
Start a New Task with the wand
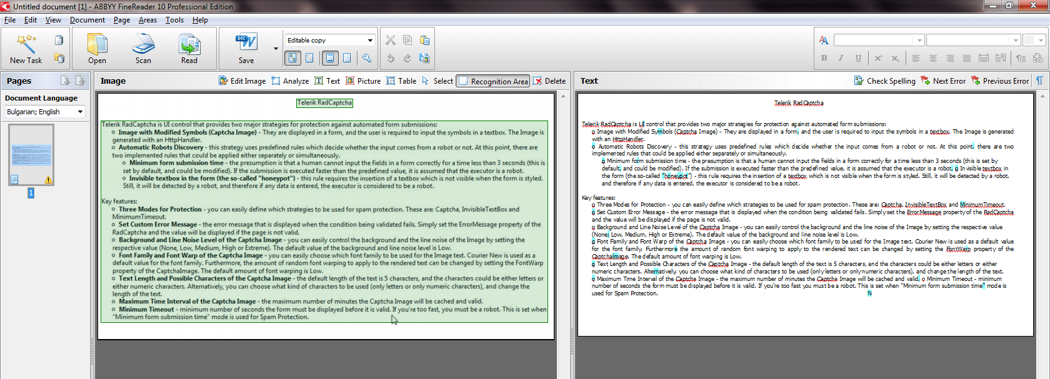pyautogui.click(x=26, y=49)
